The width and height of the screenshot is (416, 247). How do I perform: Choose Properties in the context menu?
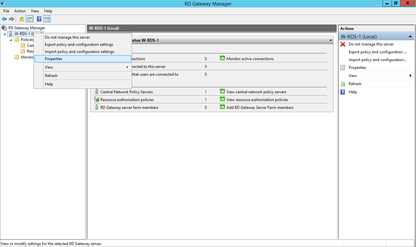(83, 59)
